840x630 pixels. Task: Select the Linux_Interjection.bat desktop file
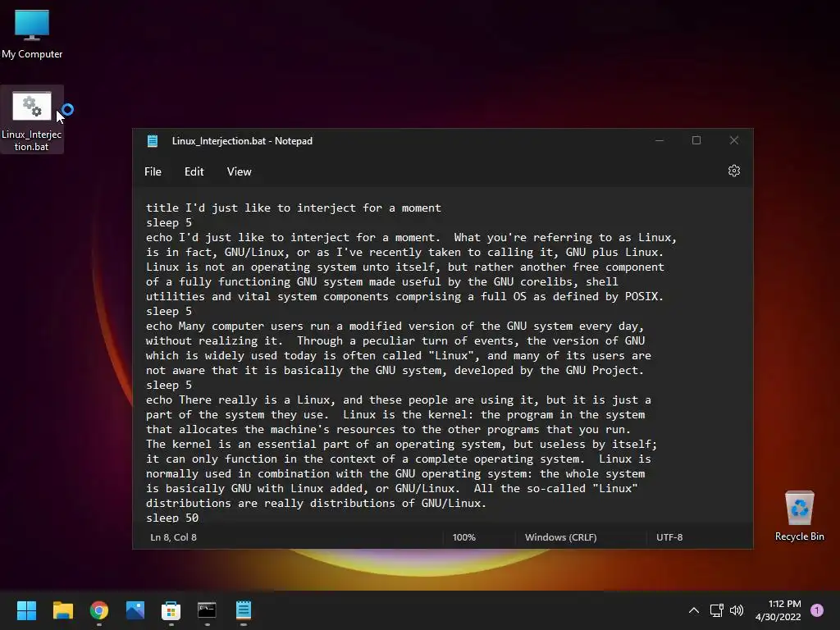[32, 120]
